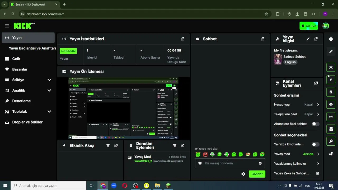Send message with Gönder button

(257, 174)
